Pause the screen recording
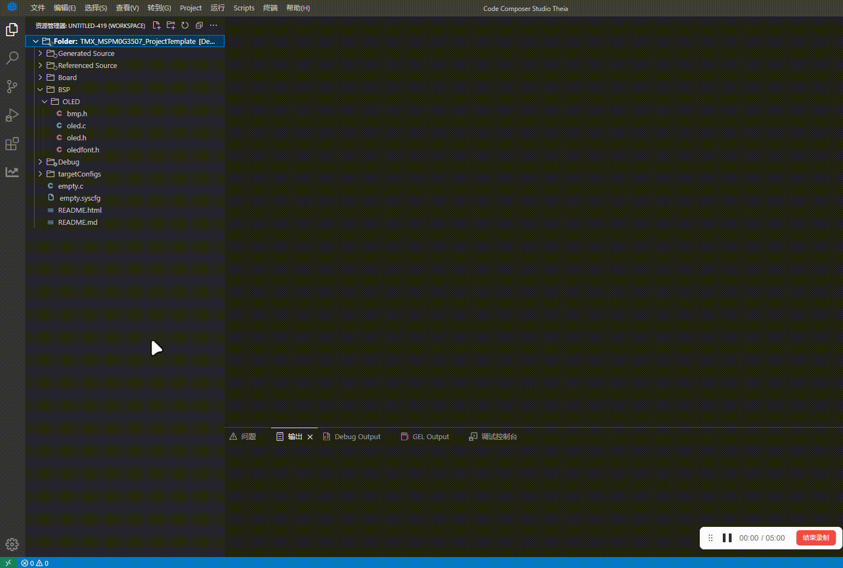This screenshot has width=843, height=568. pyautogui.click(x=727, y=538)
